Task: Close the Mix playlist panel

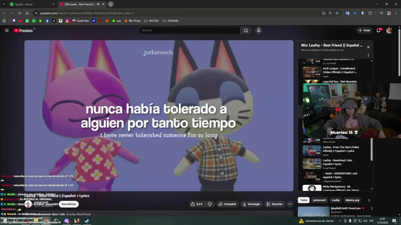Action: pyautogui.click(x=368, y=47)
